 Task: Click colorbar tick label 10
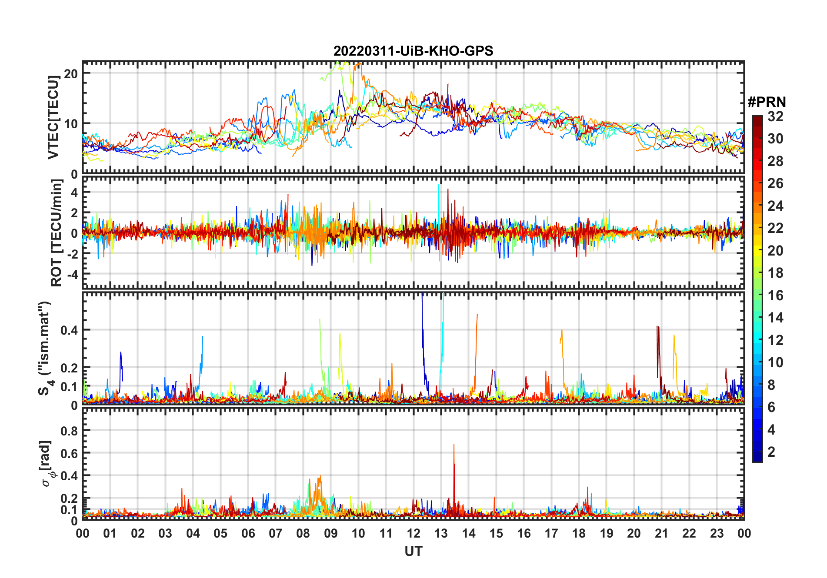point(775,362)
